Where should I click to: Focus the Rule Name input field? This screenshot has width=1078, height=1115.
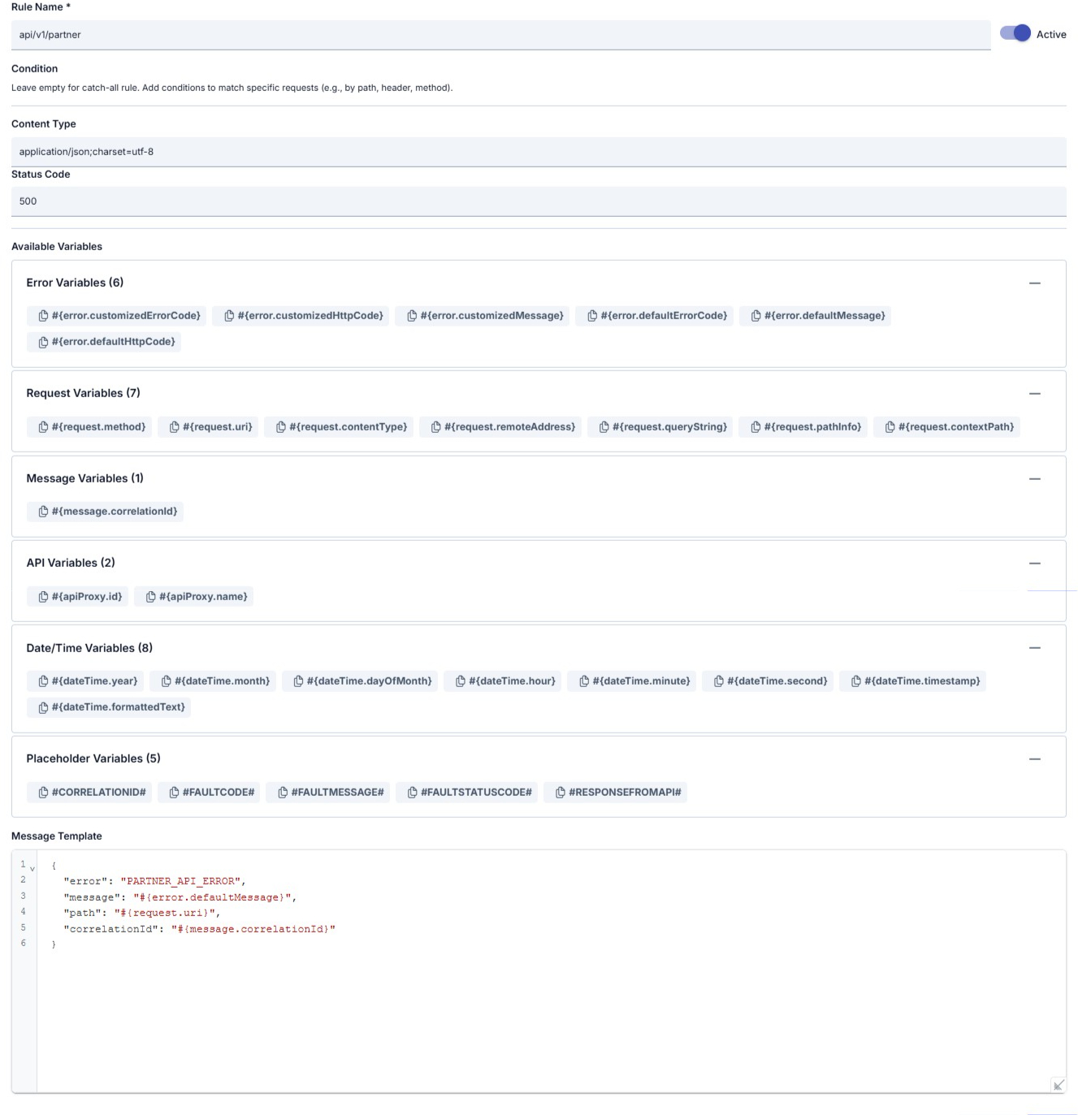500,35
